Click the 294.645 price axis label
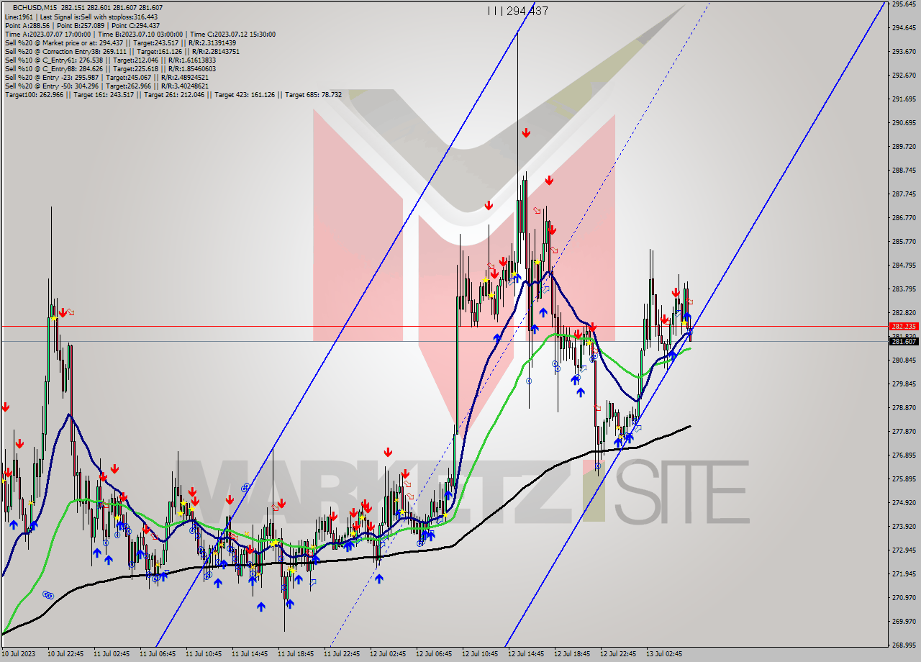 pyautogui.click(x=904, y=28)
